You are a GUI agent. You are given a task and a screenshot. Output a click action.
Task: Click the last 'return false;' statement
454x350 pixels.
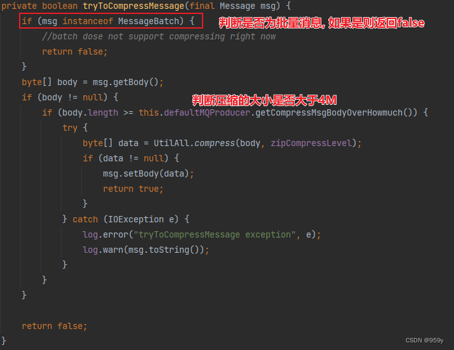coord(55,326)
